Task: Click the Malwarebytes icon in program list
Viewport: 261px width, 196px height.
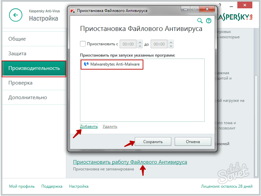Action: pyautogui.click(x=86, y=64)
